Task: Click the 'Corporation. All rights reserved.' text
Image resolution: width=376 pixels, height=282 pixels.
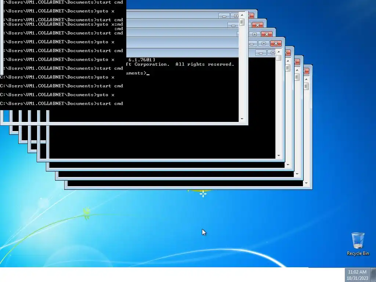Action: point(184,64)
